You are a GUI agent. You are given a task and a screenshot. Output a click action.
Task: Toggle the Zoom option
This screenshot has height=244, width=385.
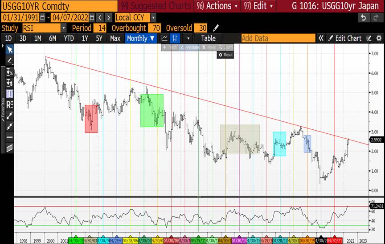(225, 47)
